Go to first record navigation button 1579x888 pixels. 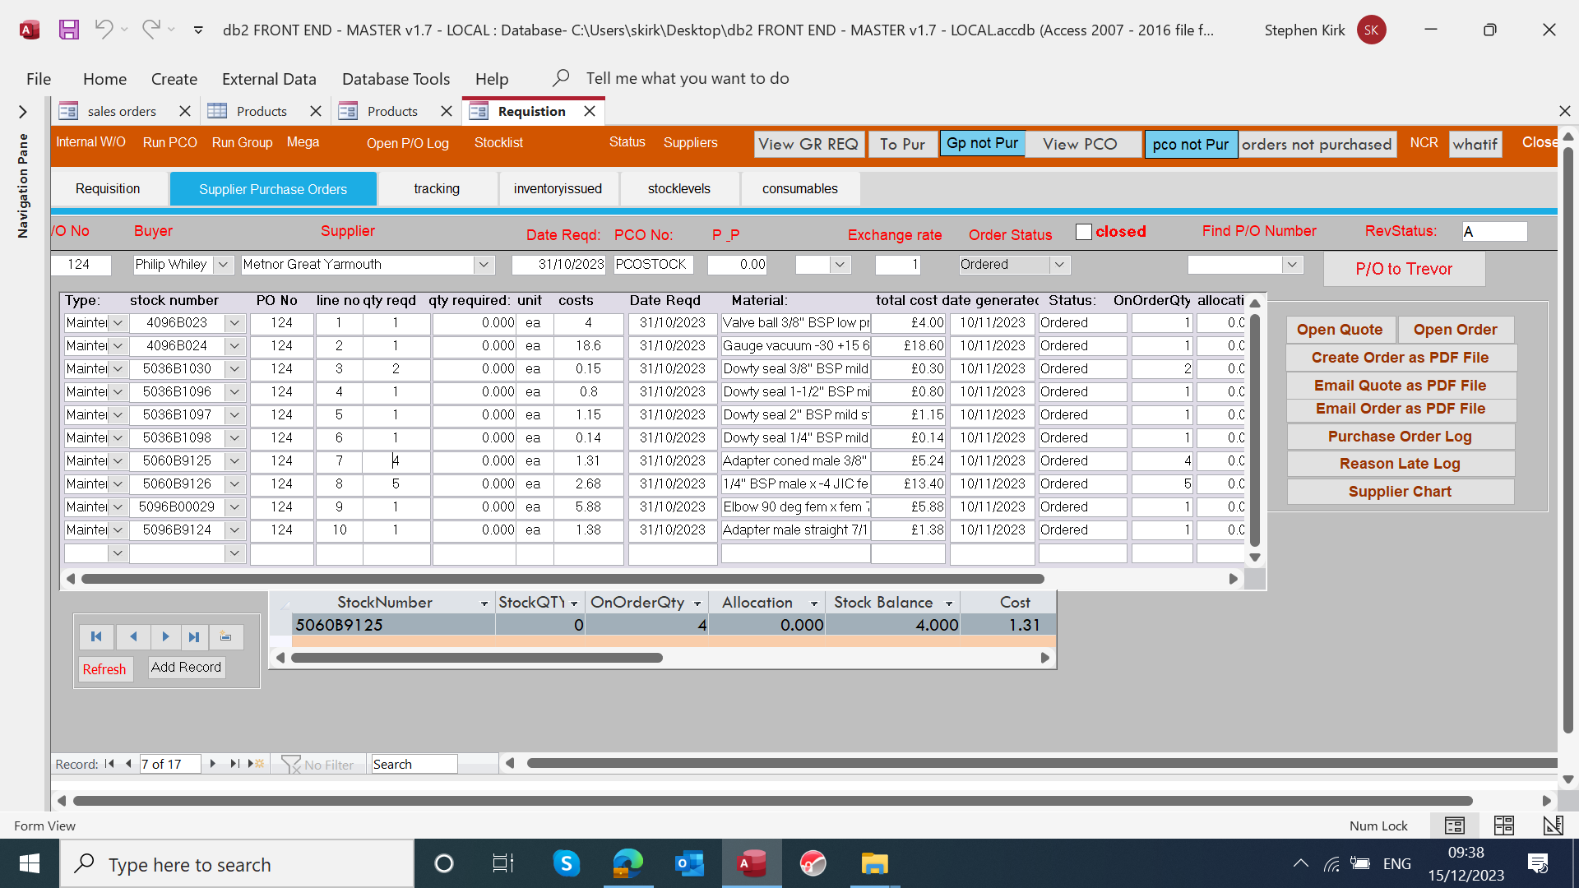point(96,636)
